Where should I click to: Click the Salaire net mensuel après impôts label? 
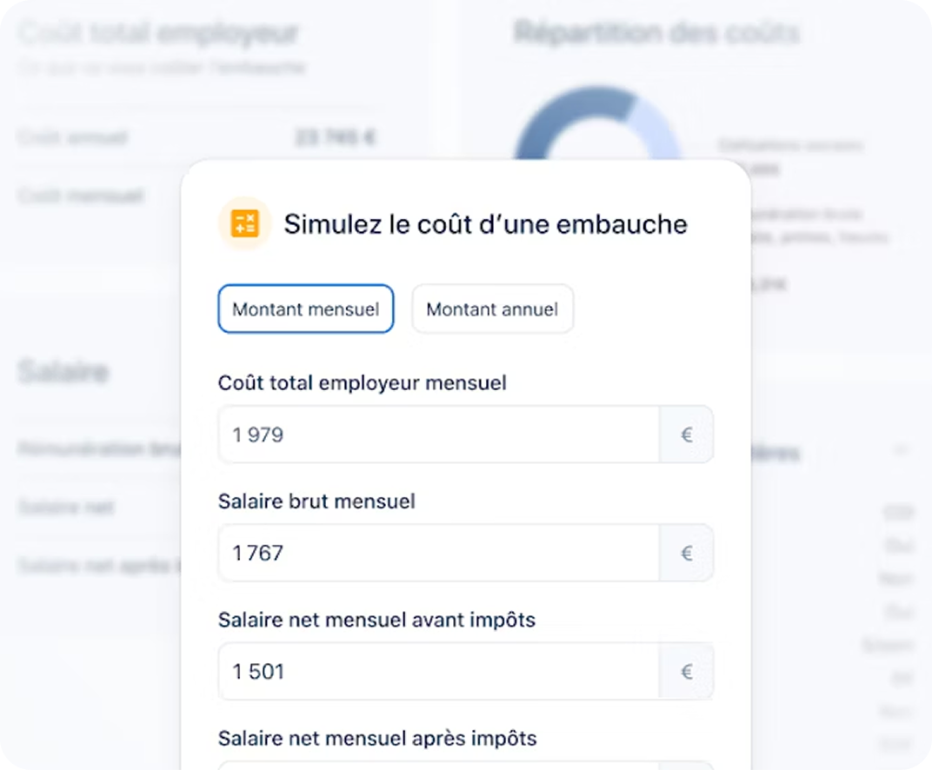point(377,739)
